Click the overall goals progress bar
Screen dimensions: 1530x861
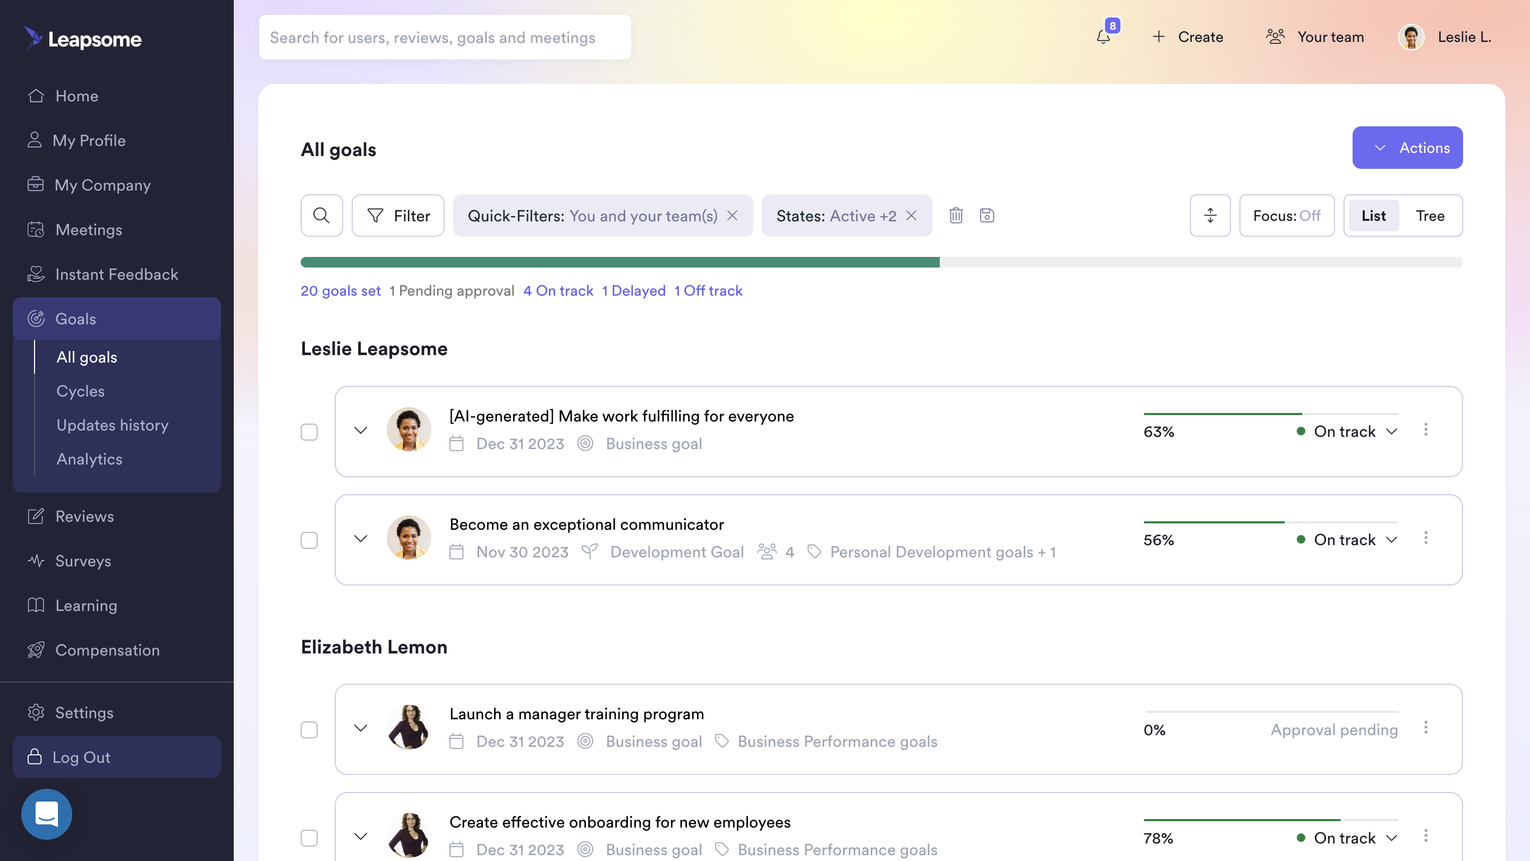[x=881, y=262]
